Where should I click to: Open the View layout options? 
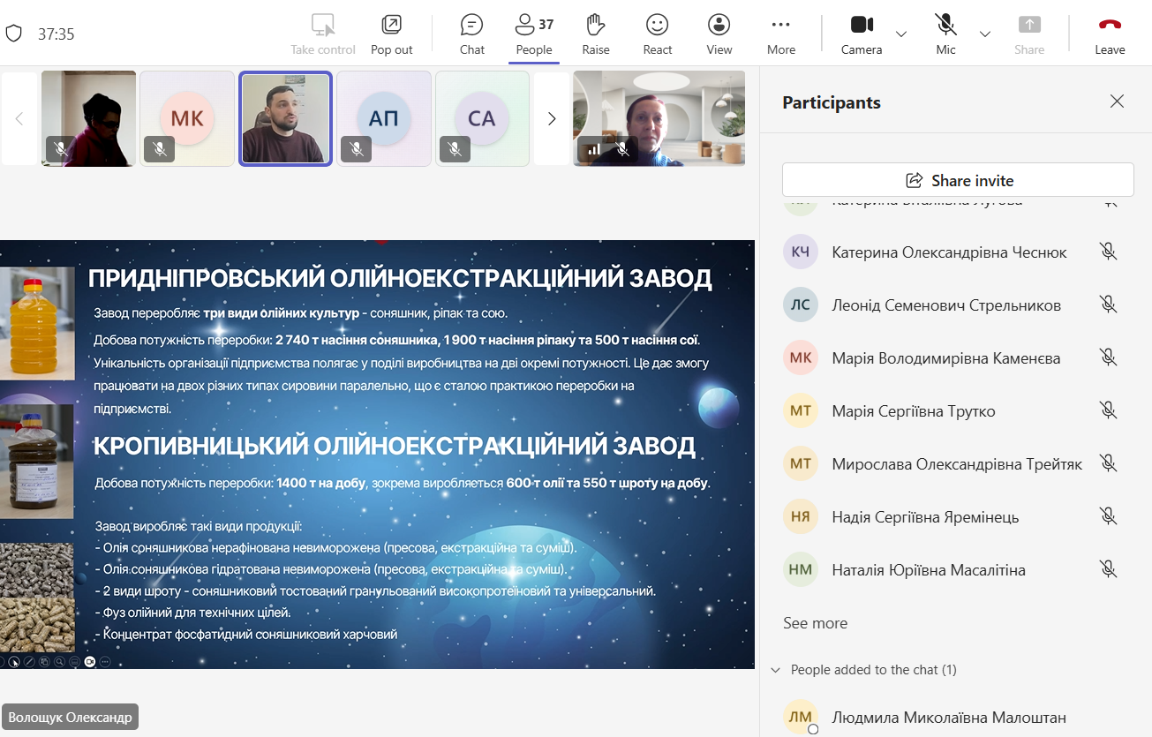pyautogui.click(x=719, y=34)
